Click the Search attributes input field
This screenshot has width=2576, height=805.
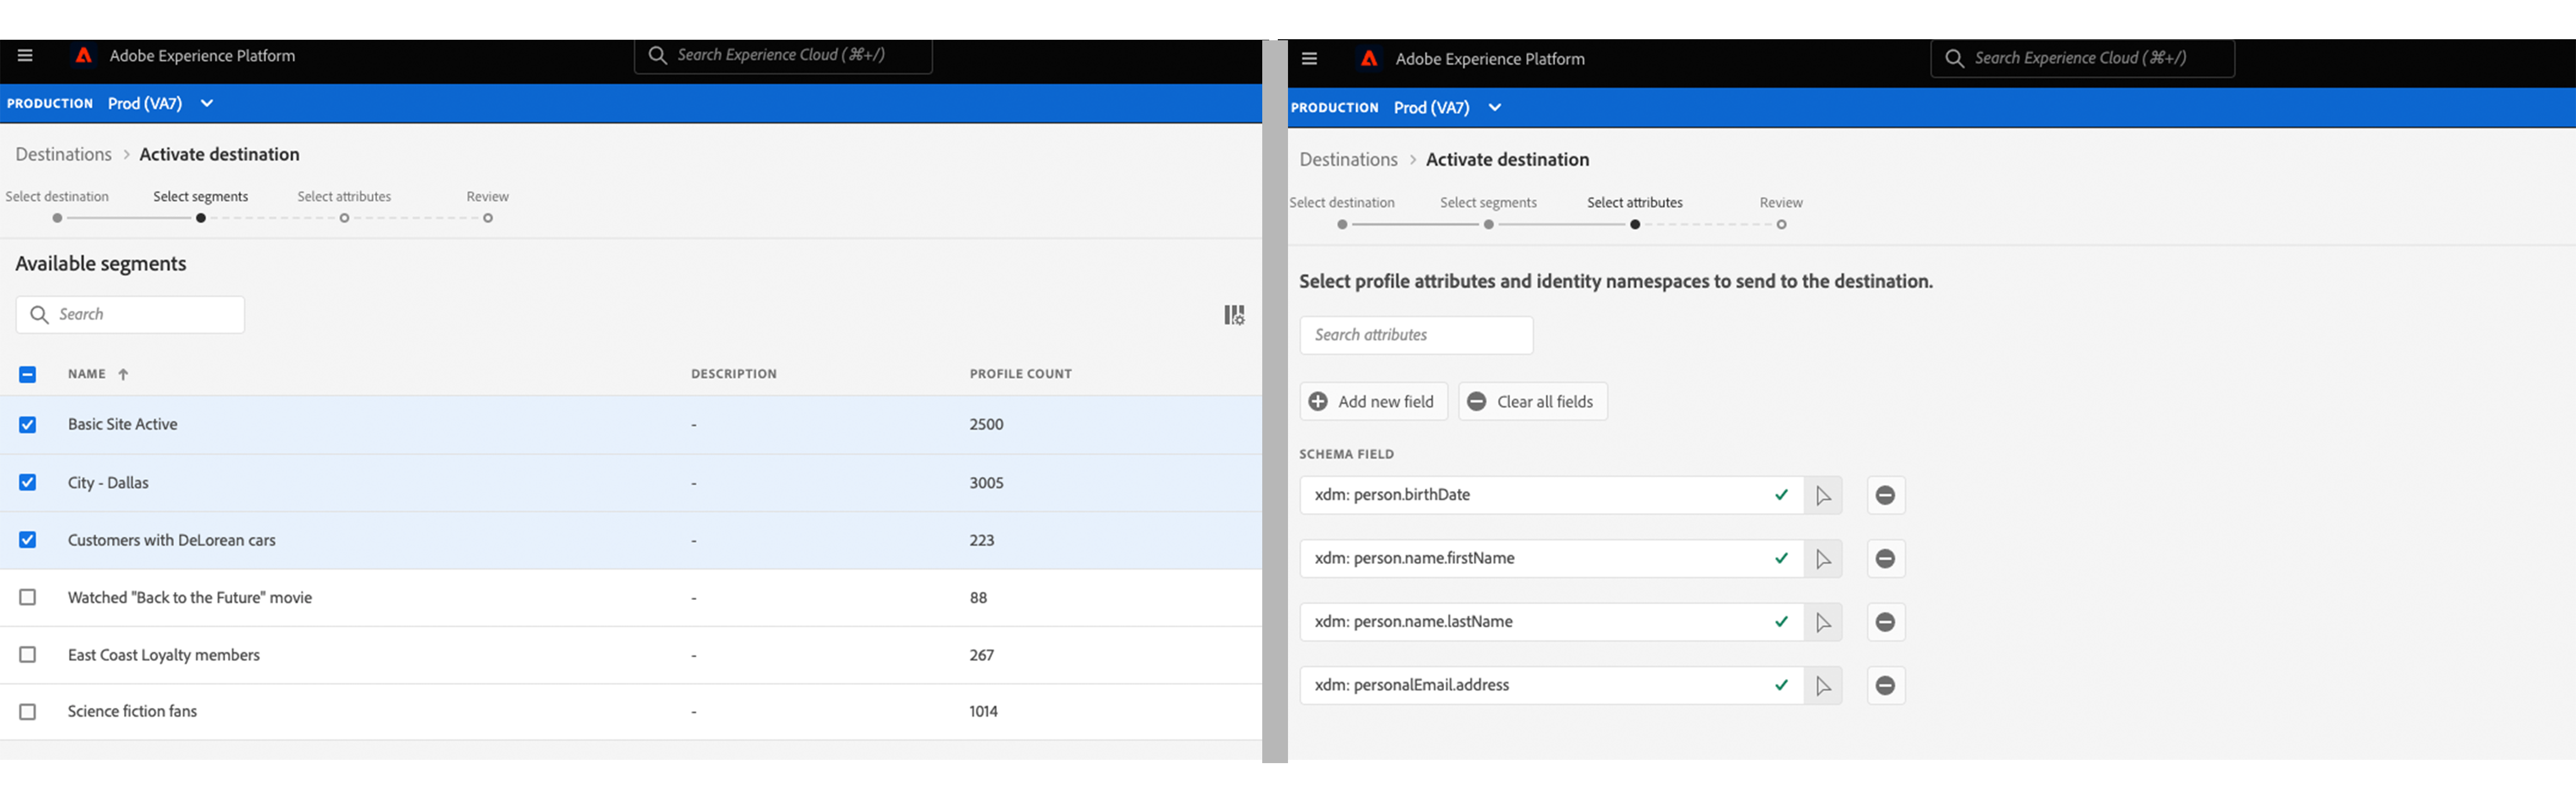(1416, 336)
